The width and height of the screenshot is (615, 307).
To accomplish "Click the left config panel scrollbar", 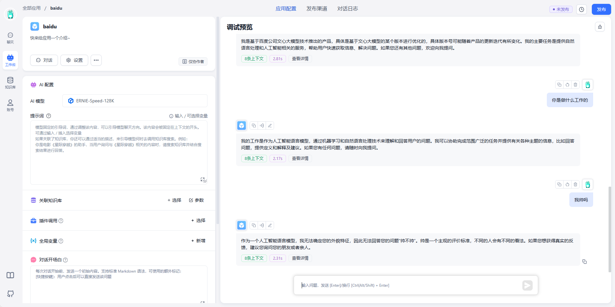I will pyautogui.click(x=218, y=120).
